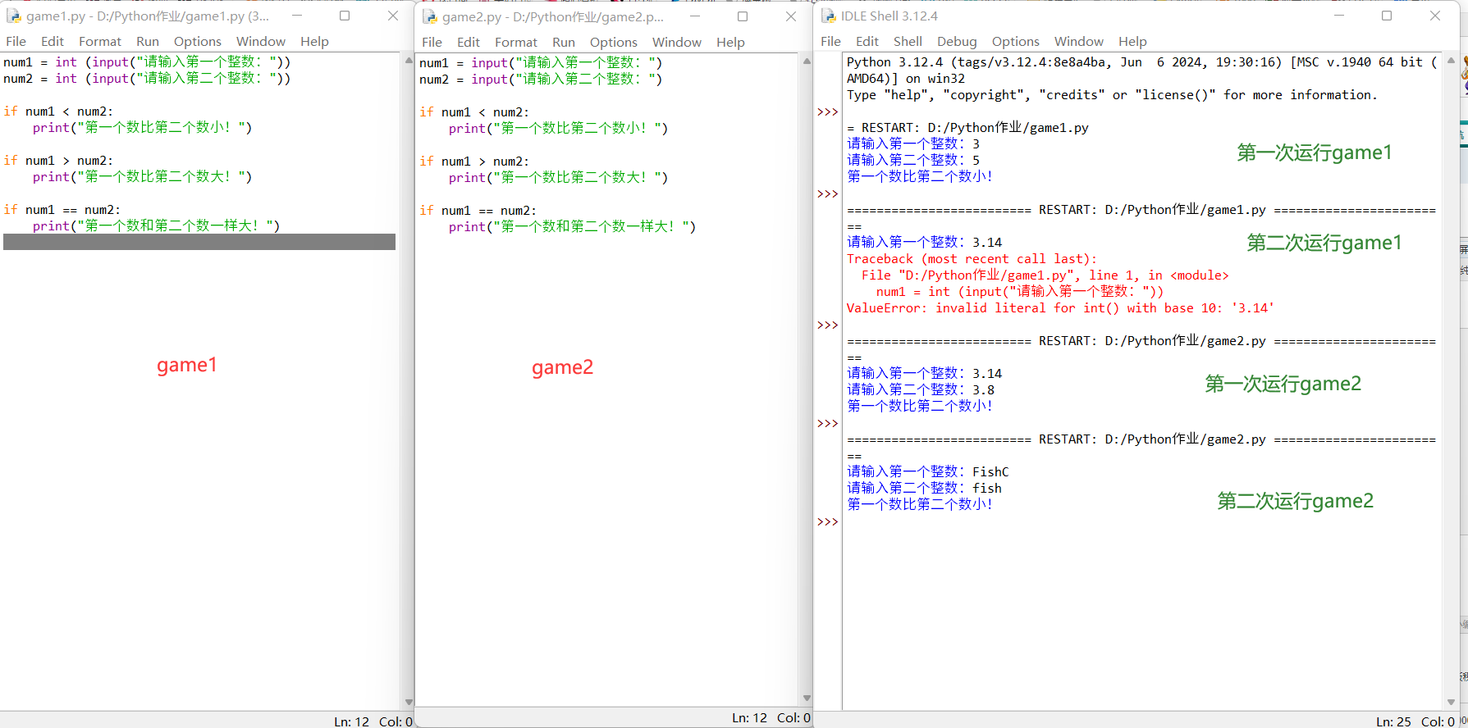This screenshot has height=728, width=1468.
Task: Open Run menu in game2.py window
Action: tap(564, 42)
